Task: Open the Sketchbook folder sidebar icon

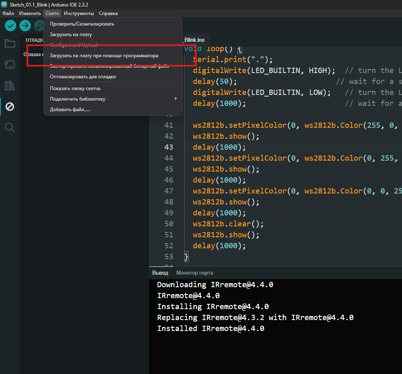Action: (x=10, y=43)
